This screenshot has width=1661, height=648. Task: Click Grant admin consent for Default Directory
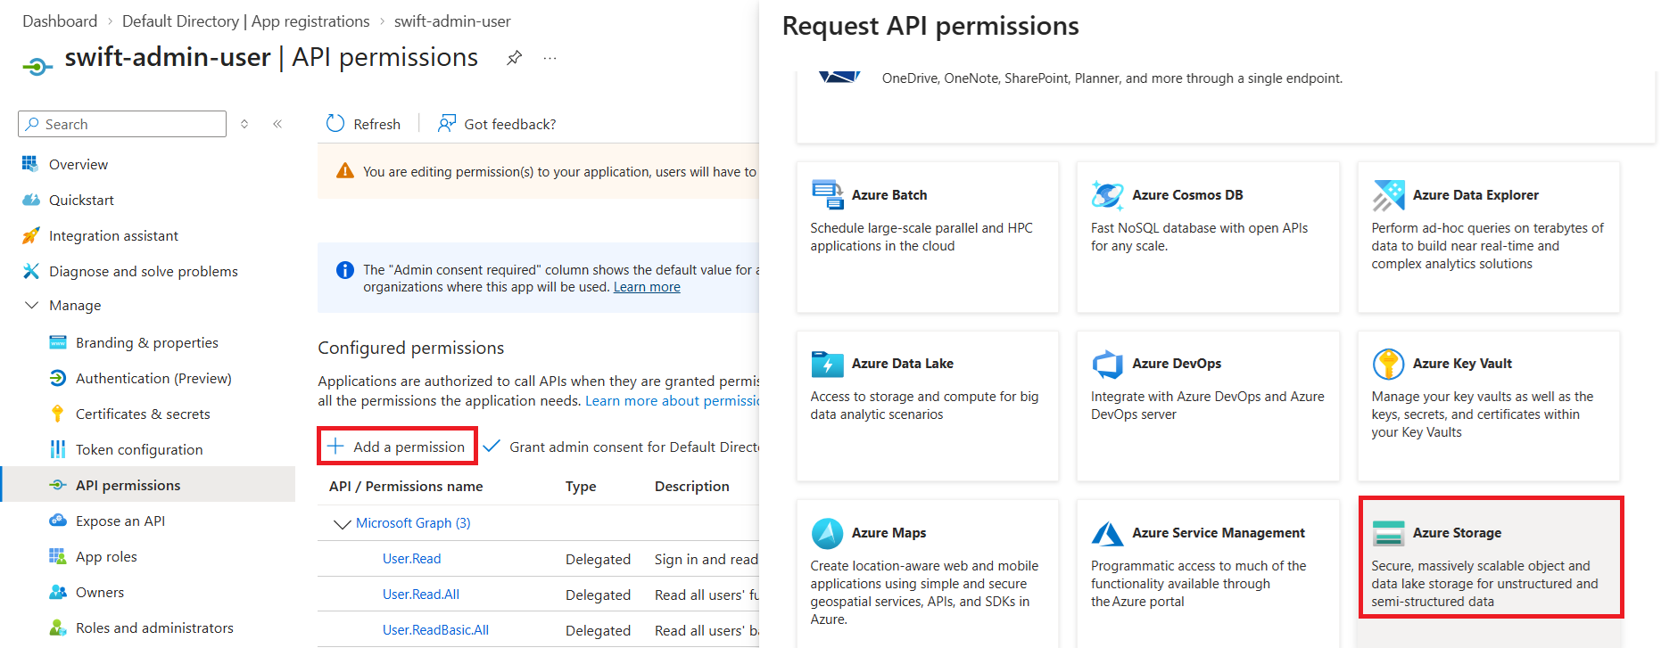(621, 447)
